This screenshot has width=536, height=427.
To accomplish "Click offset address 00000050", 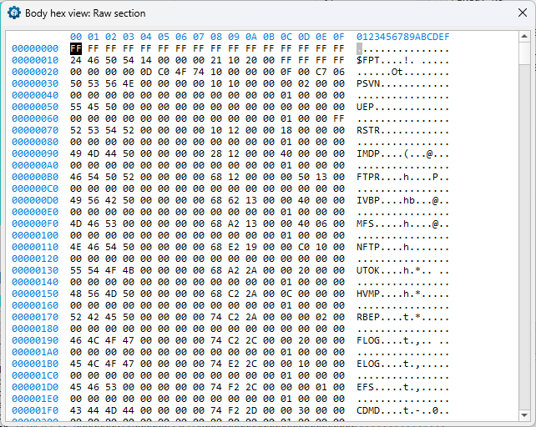I will tap(35, 107).
